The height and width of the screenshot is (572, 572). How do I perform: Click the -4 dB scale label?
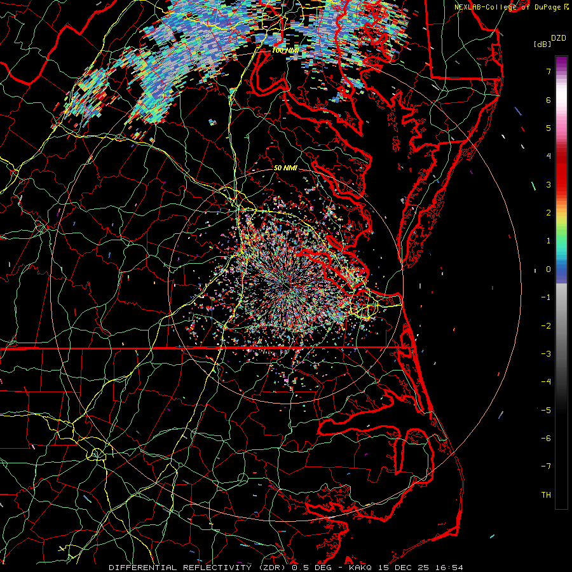coord(546,382)
